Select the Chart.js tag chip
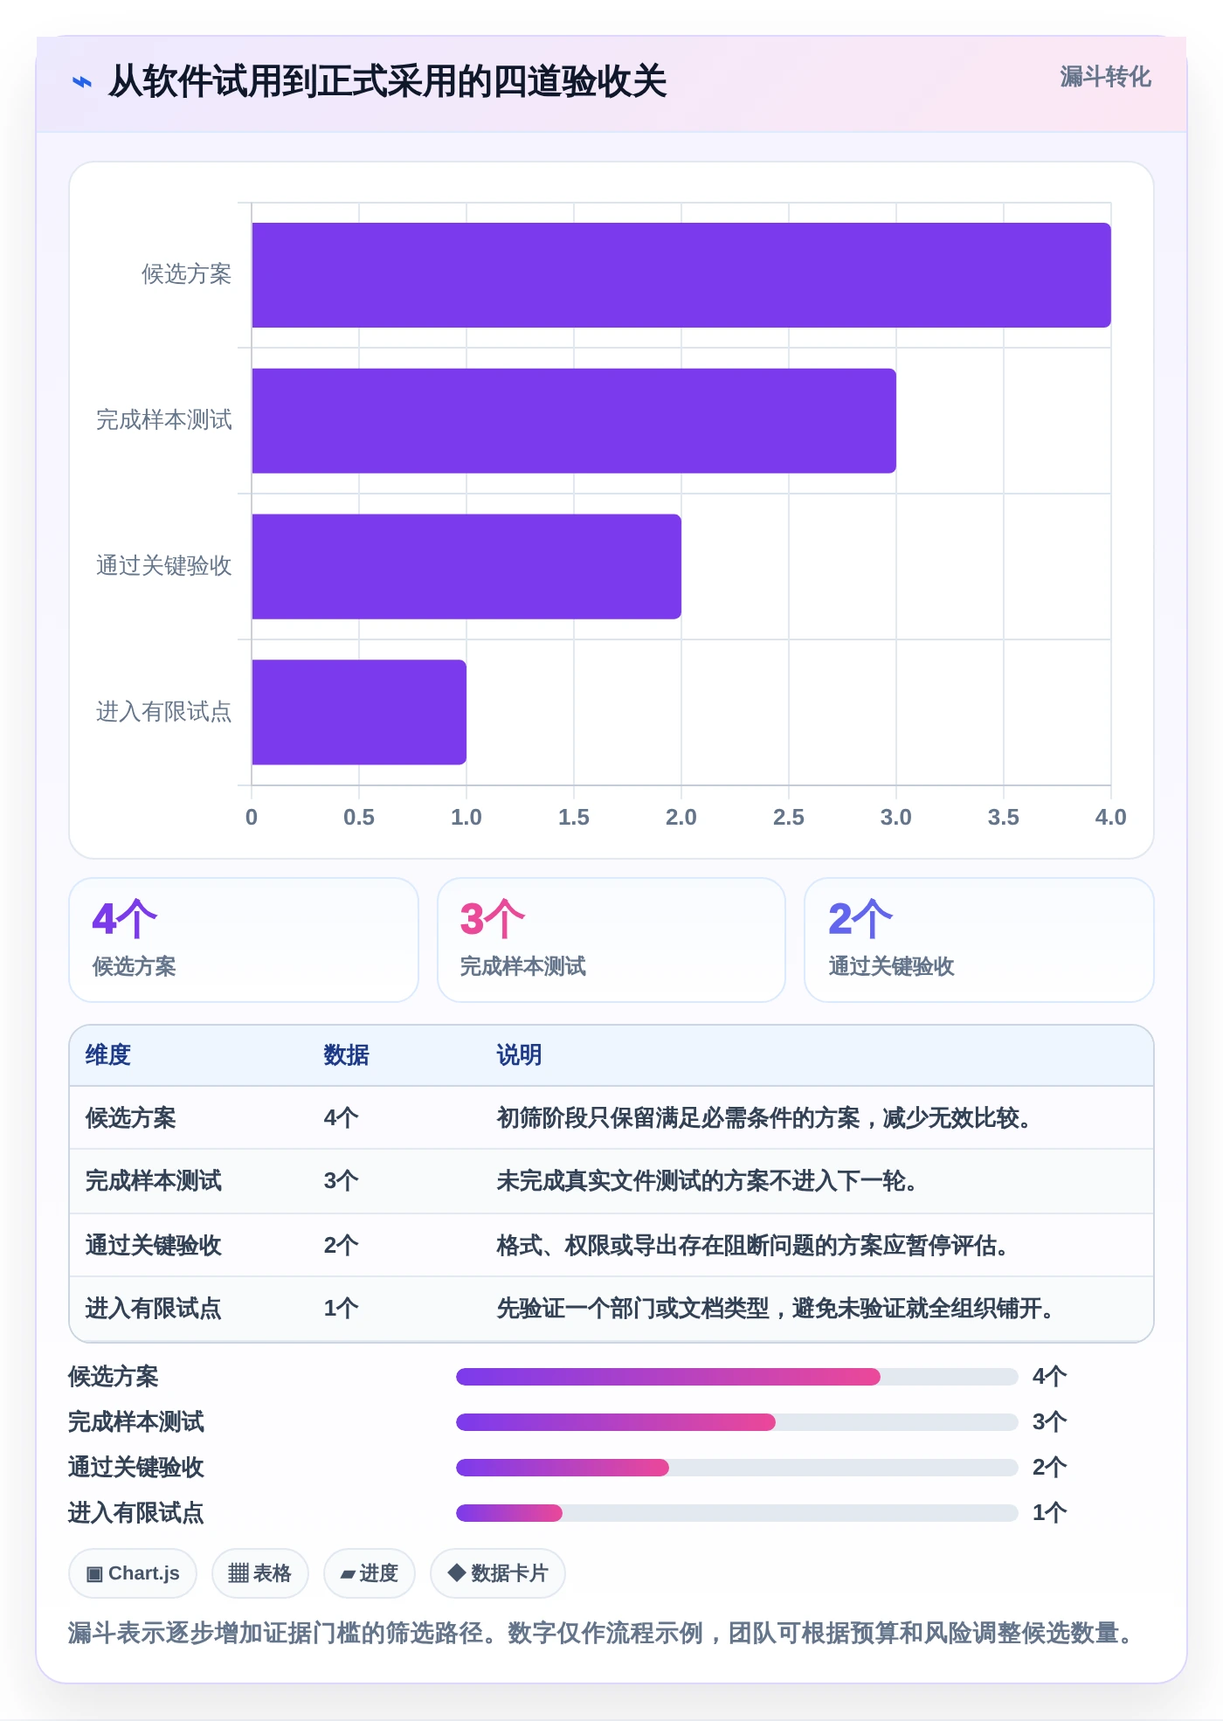 tap(133, 1573)
